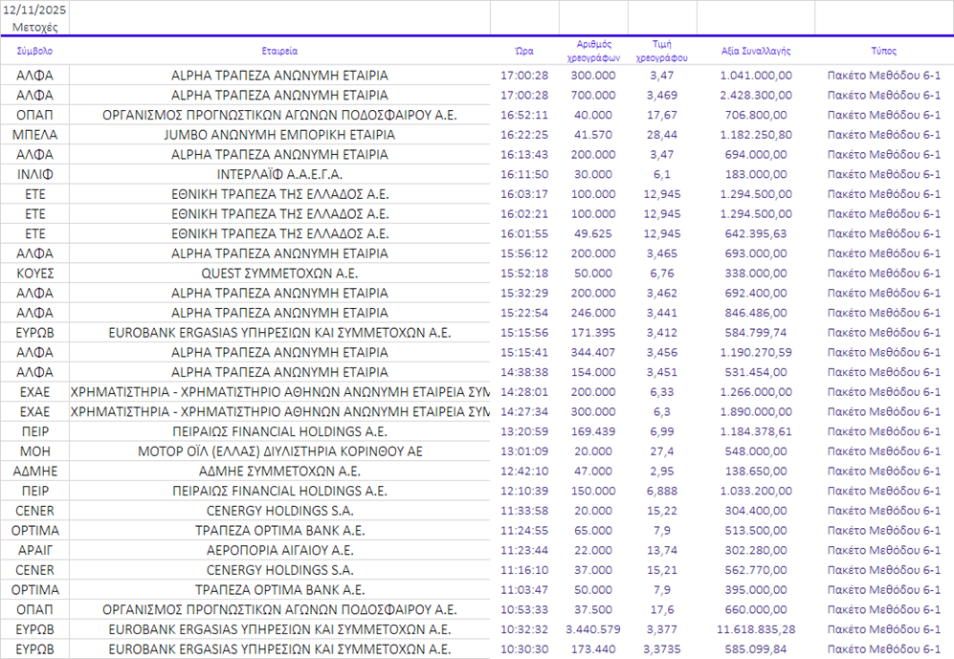Select the time cell 12:10:39
954x659 pixels.
523,491
